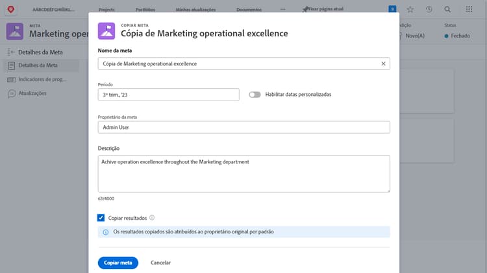487x273 pixels.
Task: Open the Projects menu
Action: 106,10
